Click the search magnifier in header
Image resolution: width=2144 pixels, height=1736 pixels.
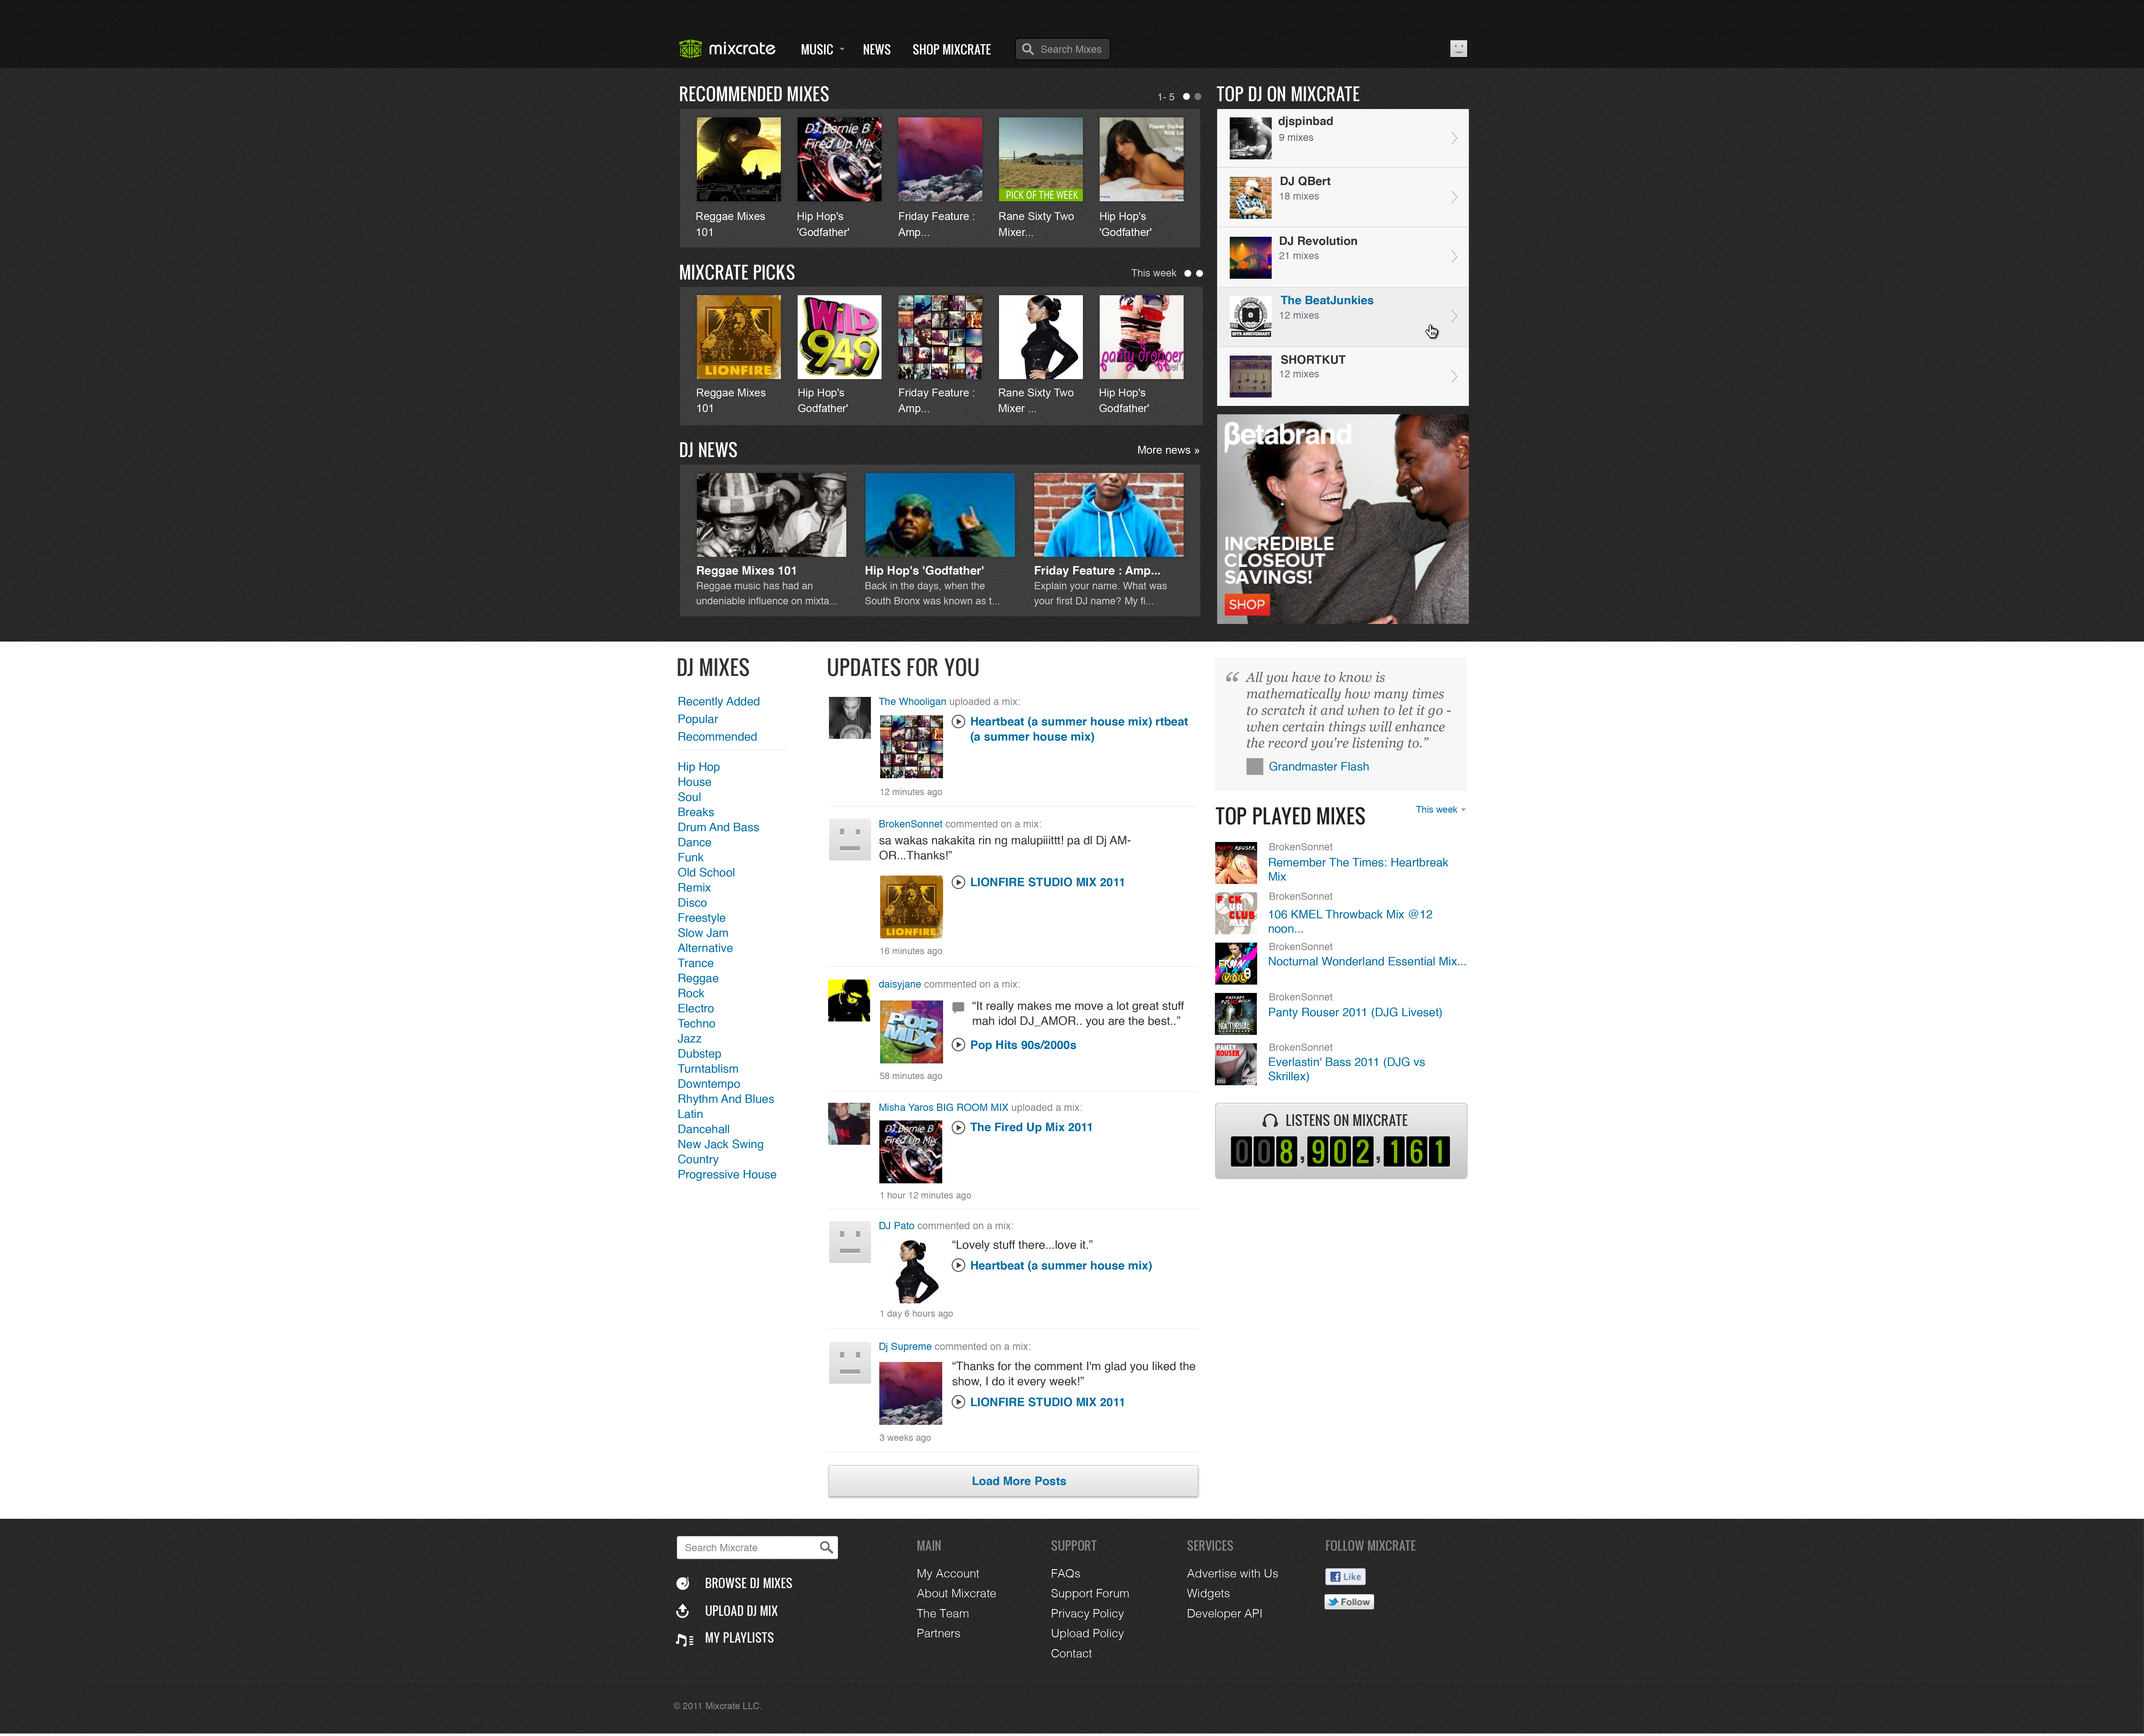(1028, 49)
